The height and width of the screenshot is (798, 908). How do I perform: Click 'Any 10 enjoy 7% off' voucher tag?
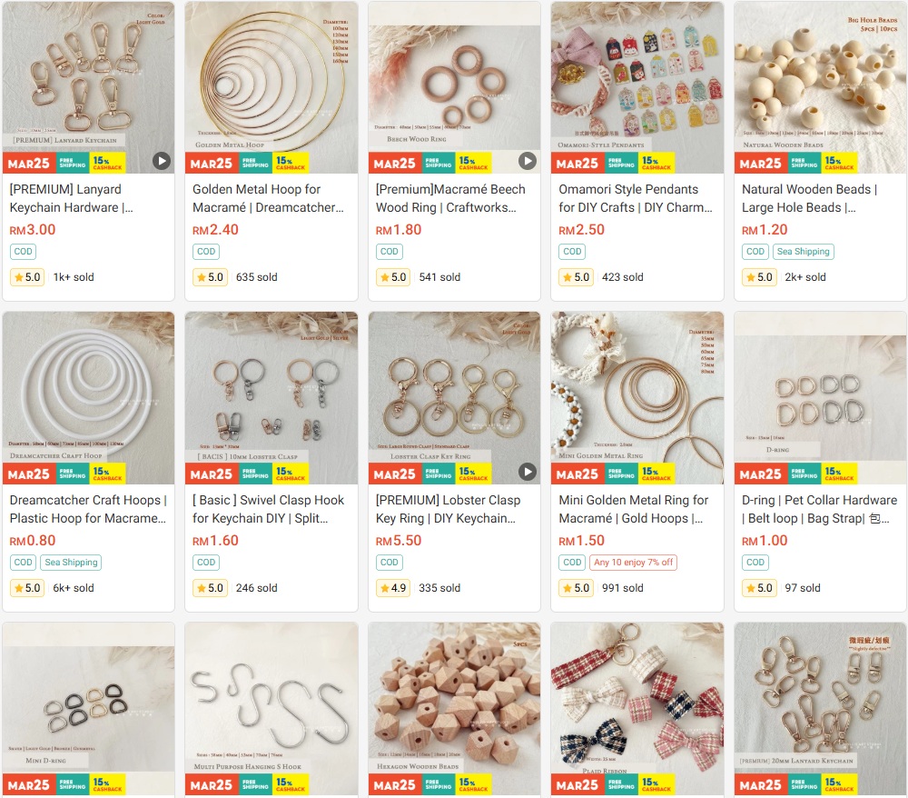(634, 562)
